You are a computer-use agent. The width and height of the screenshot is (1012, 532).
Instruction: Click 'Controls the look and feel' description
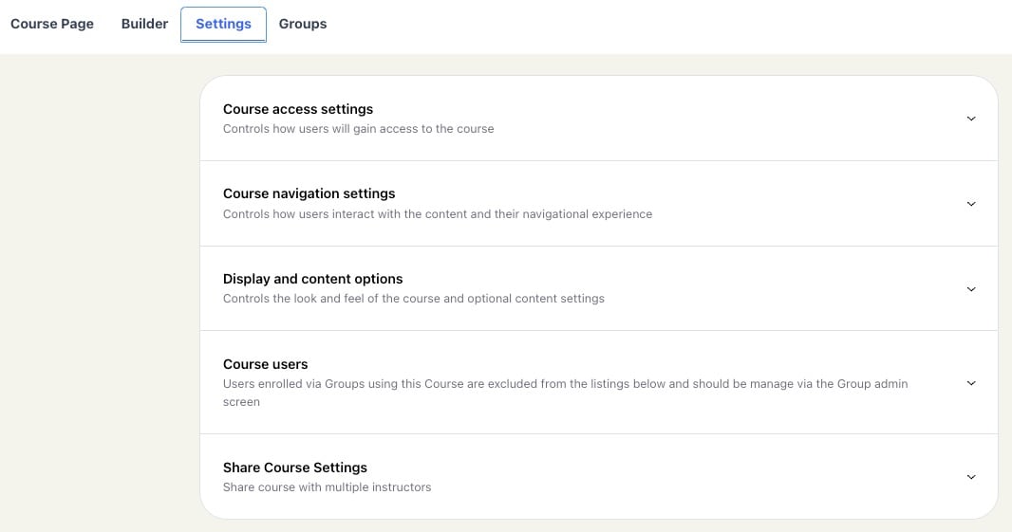(414, 299)
